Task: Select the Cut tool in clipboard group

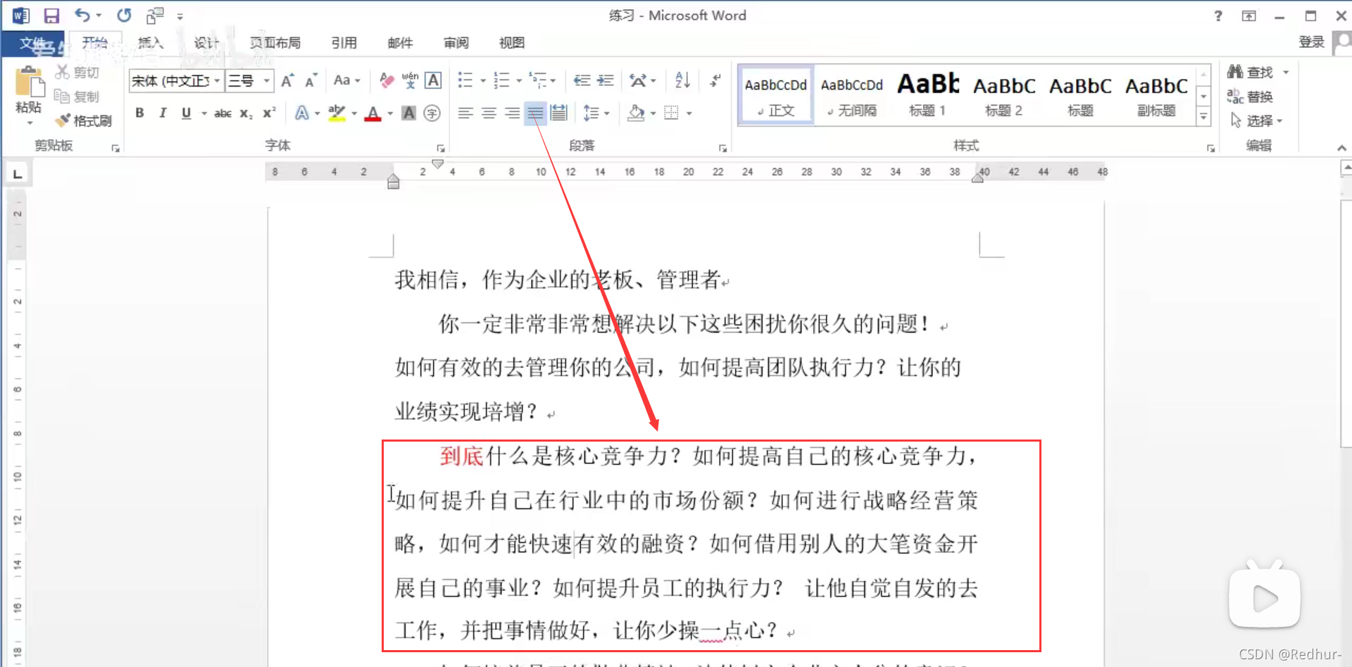Action: point(77,71)
